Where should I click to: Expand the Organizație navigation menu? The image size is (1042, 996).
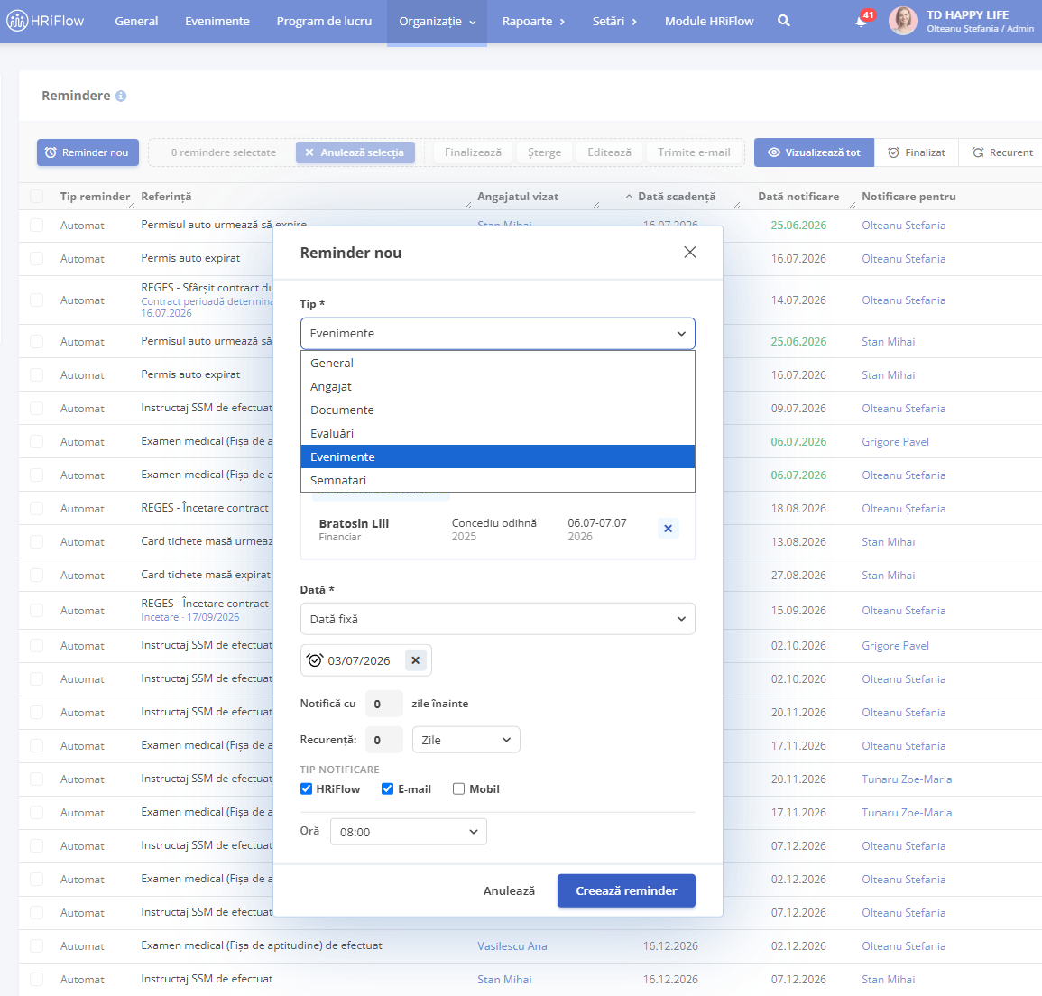pos(437,22)
